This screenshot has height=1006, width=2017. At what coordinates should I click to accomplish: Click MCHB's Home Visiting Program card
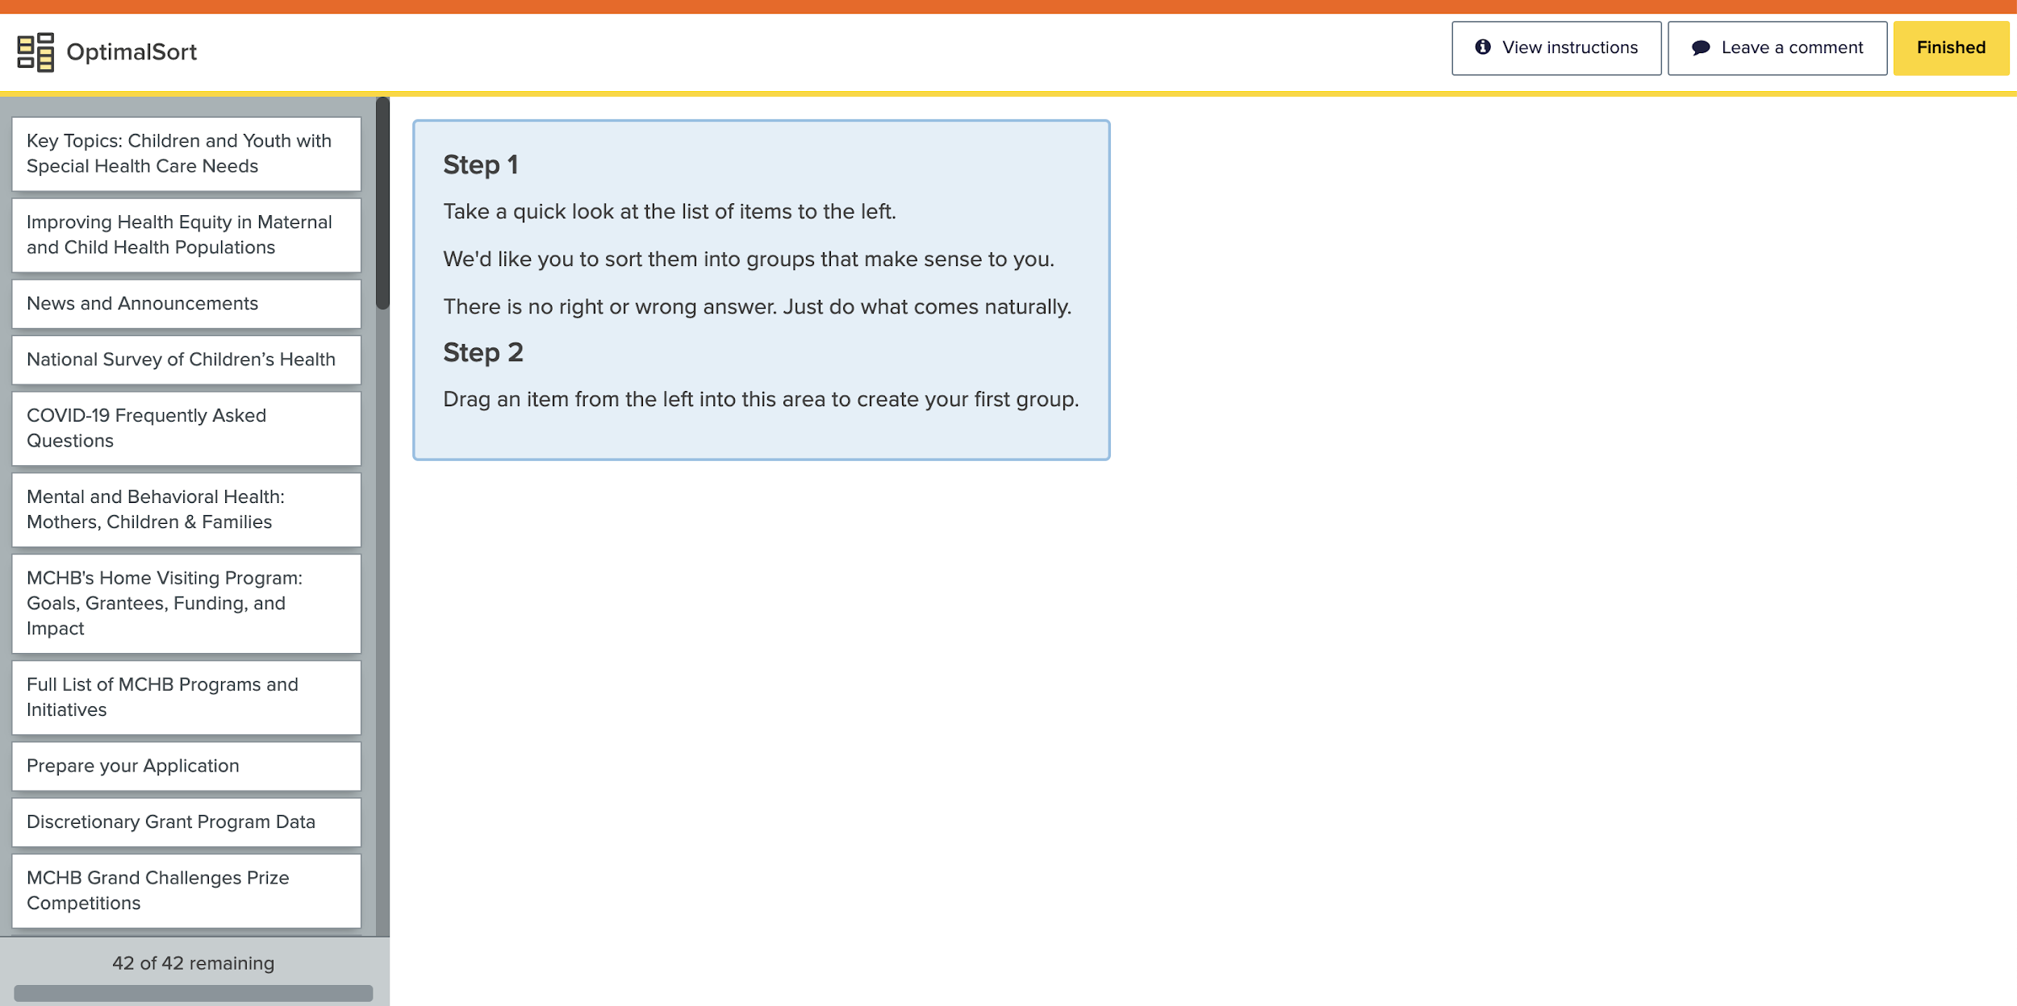[x=186, y=603]
